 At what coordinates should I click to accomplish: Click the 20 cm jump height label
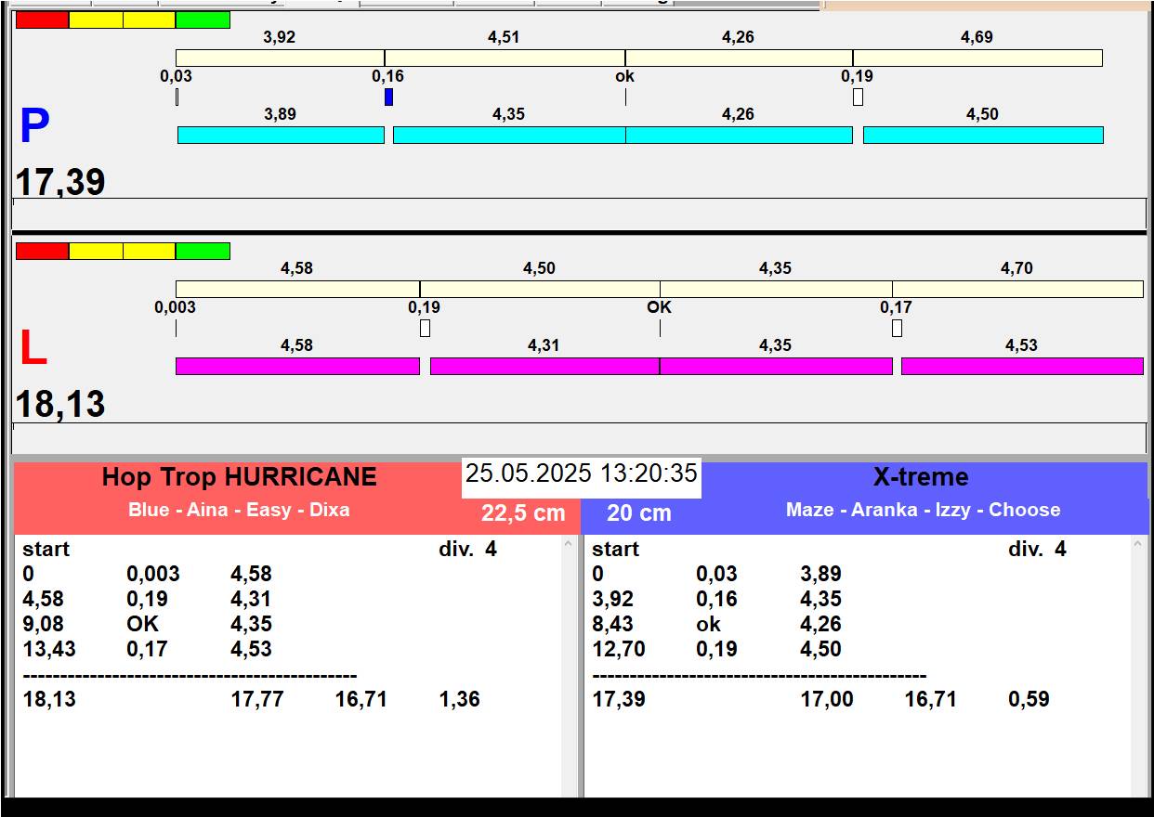638,513
